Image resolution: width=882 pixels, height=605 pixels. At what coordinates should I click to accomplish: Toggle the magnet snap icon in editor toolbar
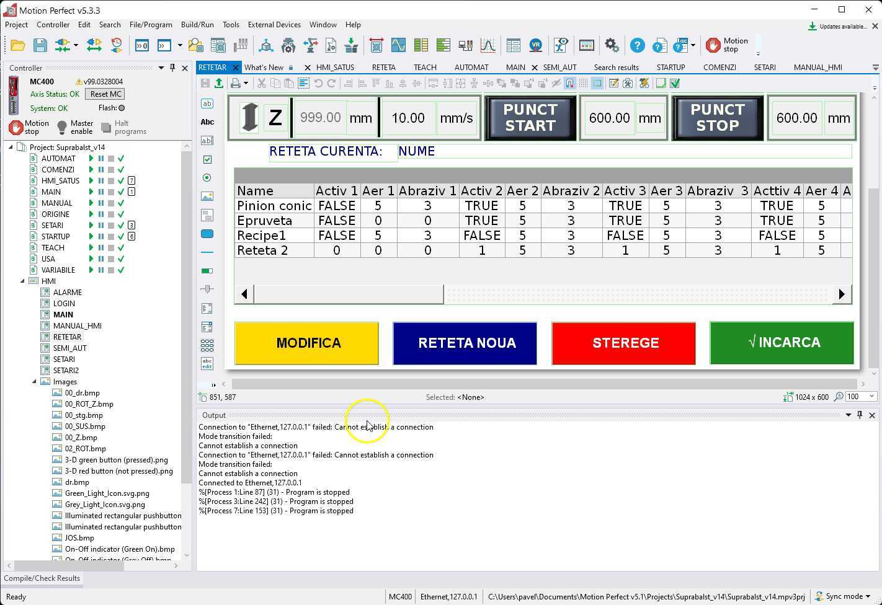pos(569,83)
